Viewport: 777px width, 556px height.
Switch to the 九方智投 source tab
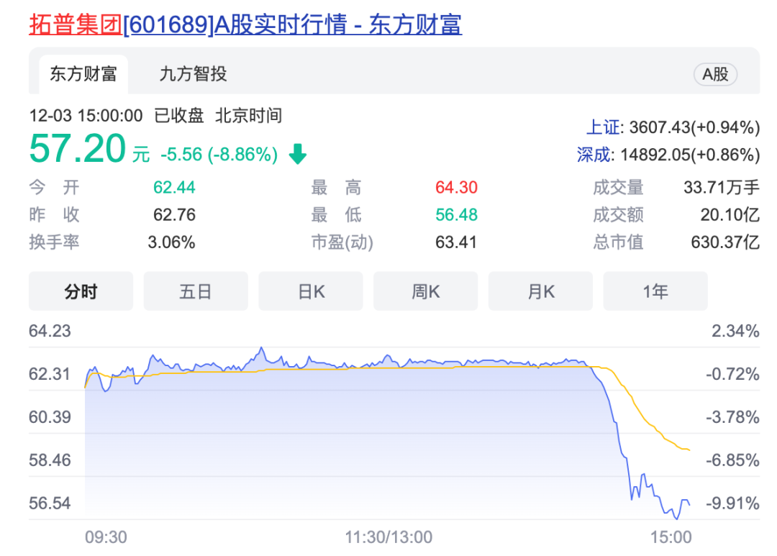pyautogui.click(x=193, y=74)
